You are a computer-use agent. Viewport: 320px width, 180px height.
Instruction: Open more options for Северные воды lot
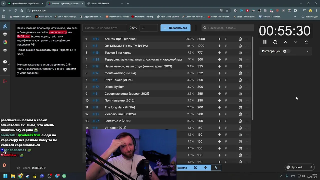[x=247, y=94]
